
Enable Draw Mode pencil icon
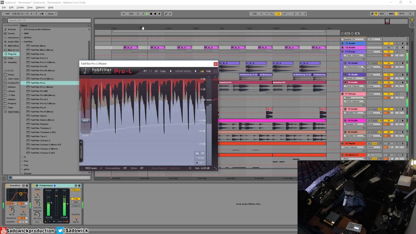pyautogui.click(x=372, y=14)
